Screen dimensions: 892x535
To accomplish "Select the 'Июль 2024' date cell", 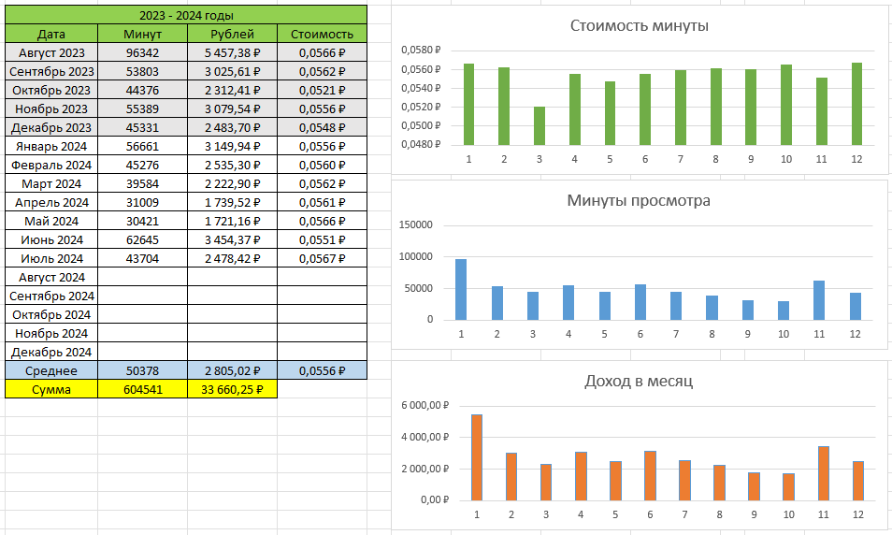I will (x=51, y=258).
